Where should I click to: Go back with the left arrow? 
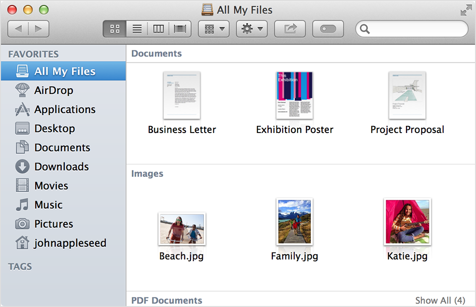[x=18, y=29]
